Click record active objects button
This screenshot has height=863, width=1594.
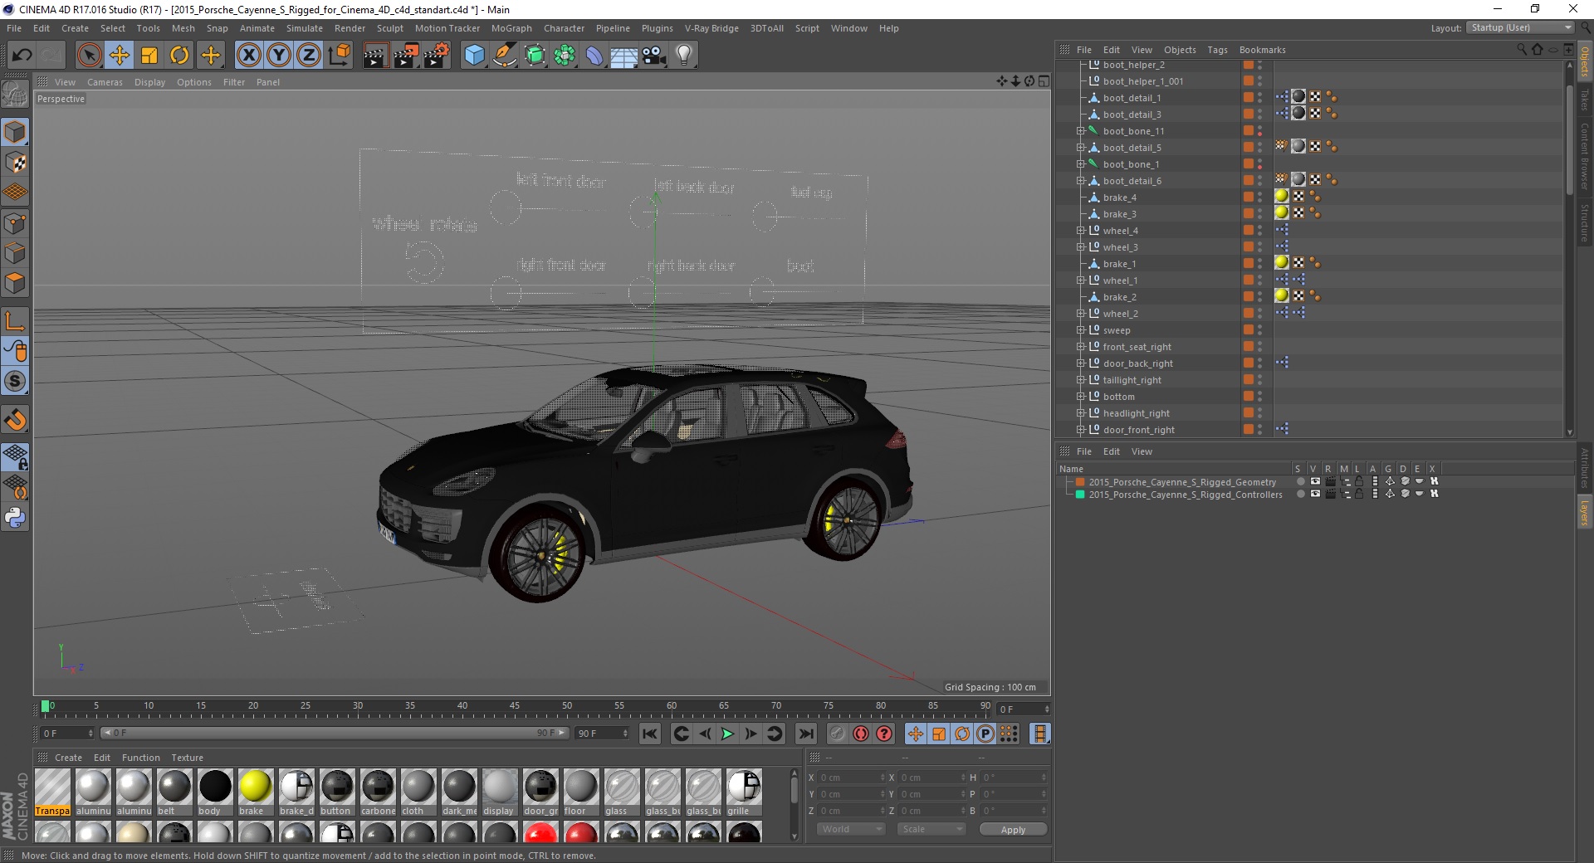(x=837, y=734)
